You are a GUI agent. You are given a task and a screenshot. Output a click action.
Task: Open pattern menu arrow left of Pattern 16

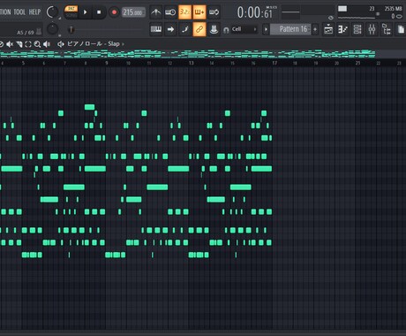click(266, 29)
